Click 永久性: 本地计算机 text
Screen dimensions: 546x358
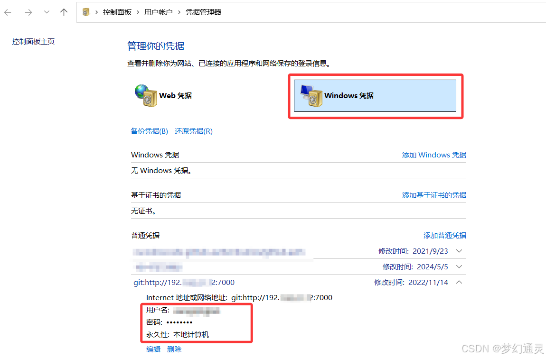point(178,335)
